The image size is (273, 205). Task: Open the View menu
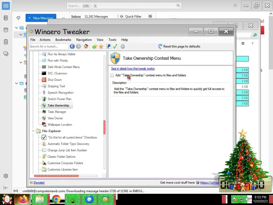click(x=100, y=40)
